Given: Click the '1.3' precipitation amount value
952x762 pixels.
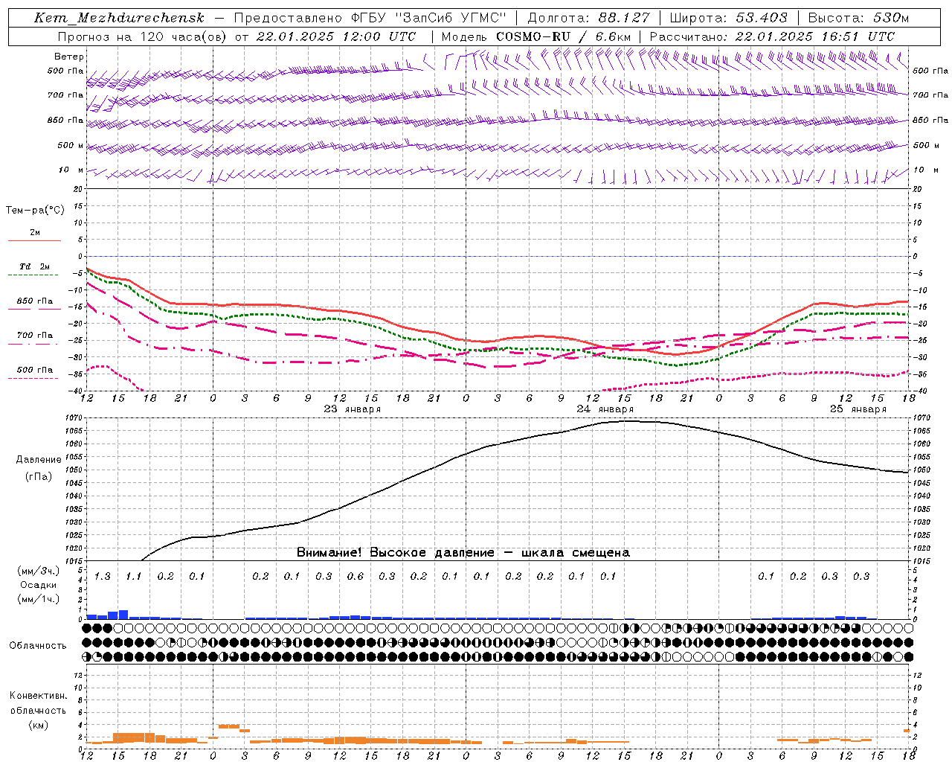Looking at the screenshot, I should tap(102, 577).
